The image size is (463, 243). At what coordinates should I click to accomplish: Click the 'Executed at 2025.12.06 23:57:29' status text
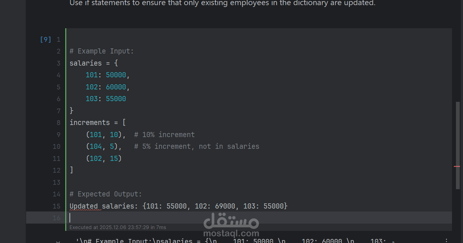118,227
